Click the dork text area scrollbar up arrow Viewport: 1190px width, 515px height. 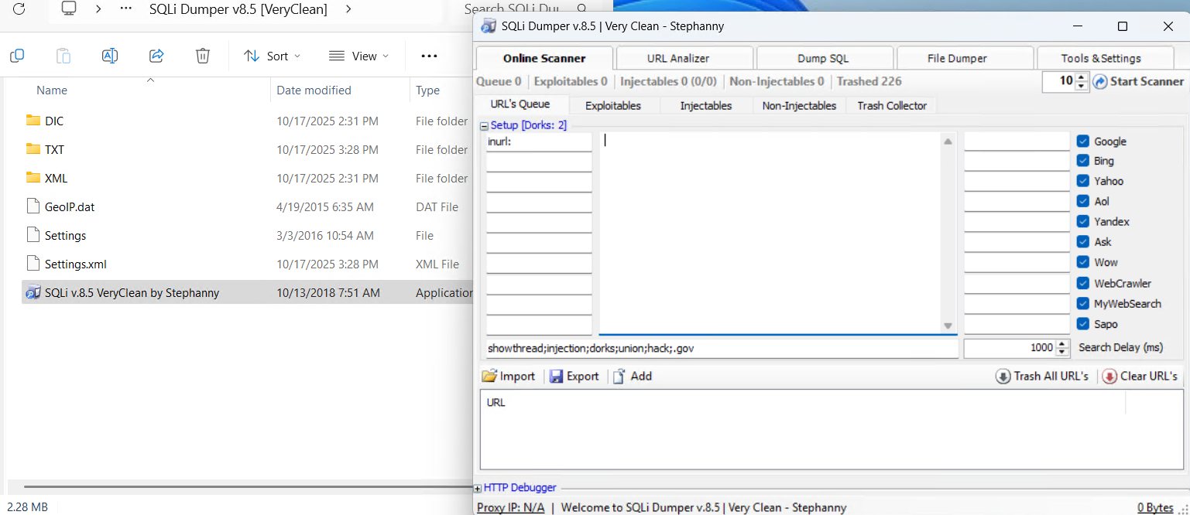click(948, 142)
